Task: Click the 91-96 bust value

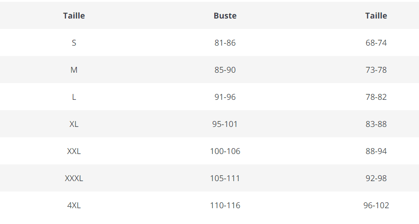Action: (225, 97)
